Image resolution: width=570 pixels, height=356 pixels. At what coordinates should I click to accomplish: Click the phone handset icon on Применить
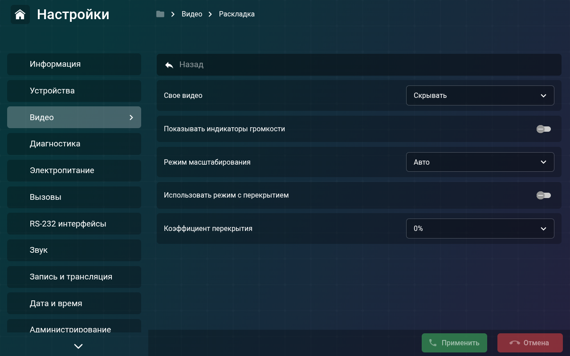click(432, 343)
